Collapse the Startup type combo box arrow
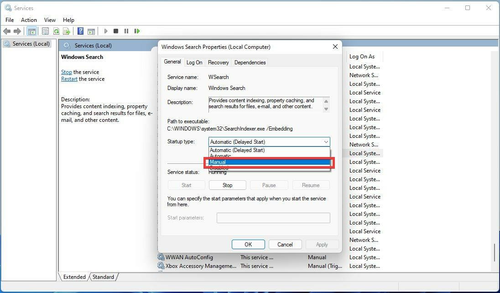The height and width of the screenshot is (293, 500). click(x=326, y=142)
